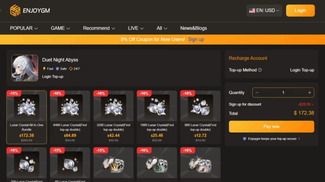The height and width of the screenshot is (182, 325).
Task: Decrease quantity with the minus icon
Action: coord(257,93)
